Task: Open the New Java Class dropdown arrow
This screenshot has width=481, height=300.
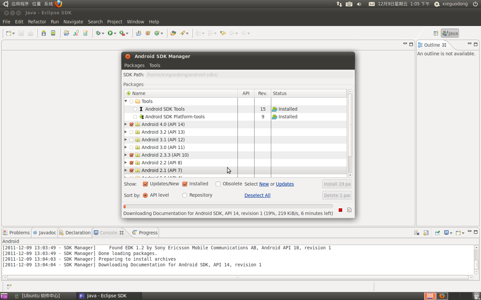Action: [x=162, y=33]
